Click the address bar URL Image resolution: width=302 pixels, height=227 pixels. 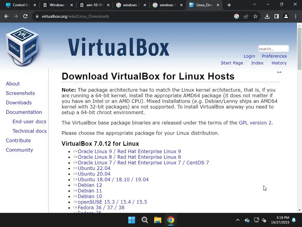[75, 17]
